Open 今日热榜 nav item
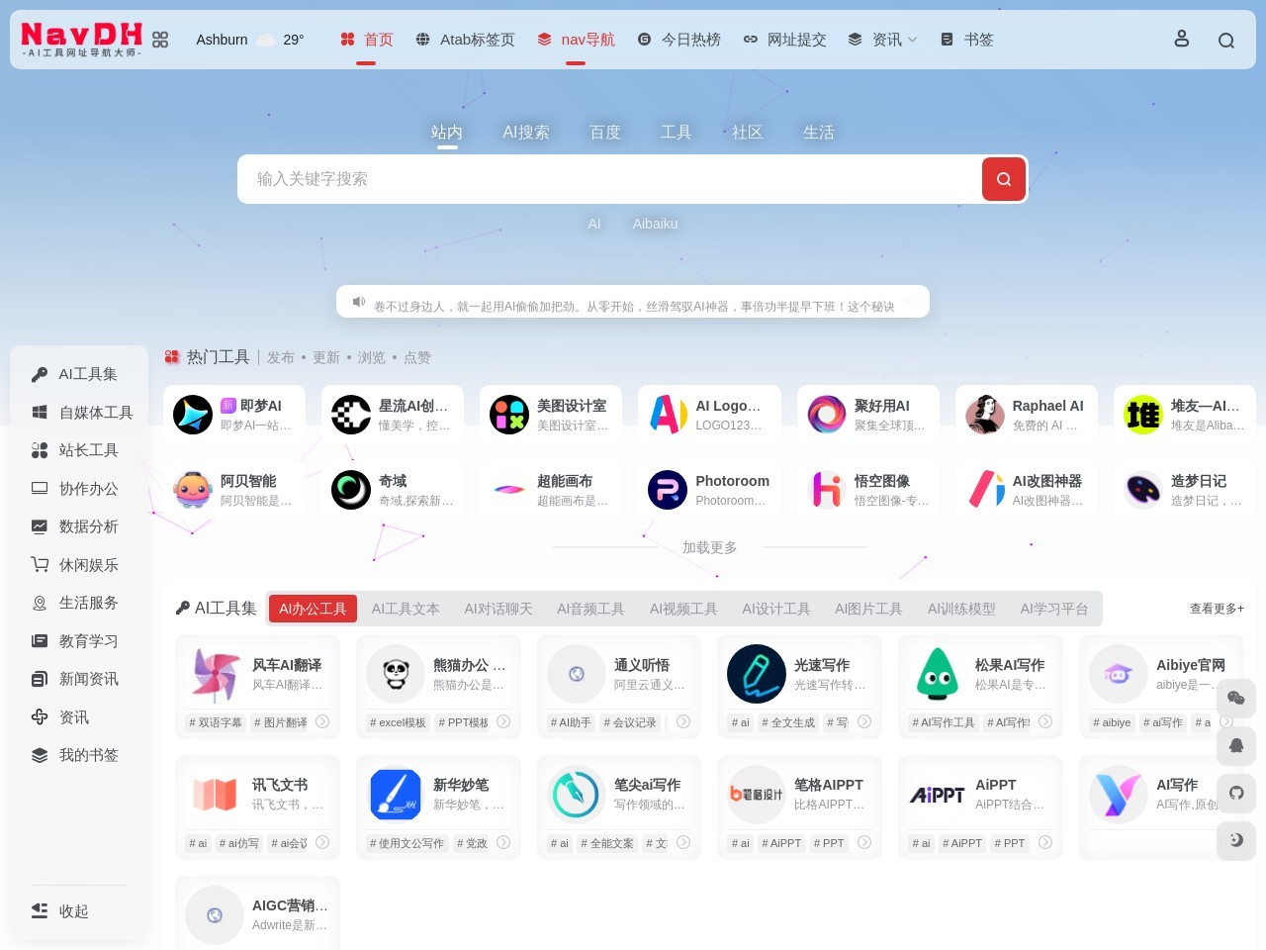Screen dimensions: 1266x950 pyautogui.click(x=678, y=40)
